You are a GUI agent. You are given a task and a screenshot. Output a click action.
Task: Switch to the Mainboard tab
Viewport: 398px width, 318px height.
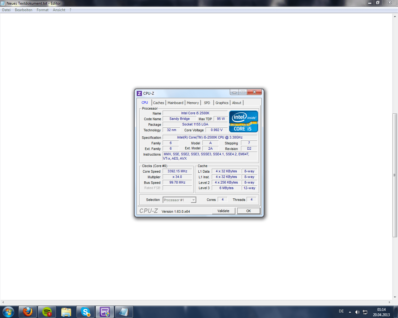(x=175, y=103)
